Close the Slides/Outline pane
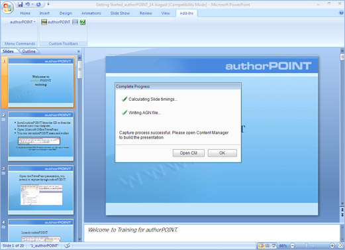 (79, 51)
